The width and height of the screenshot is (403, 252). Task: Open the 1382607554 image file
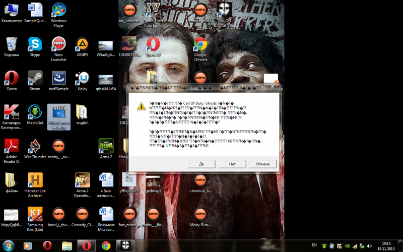129,47
